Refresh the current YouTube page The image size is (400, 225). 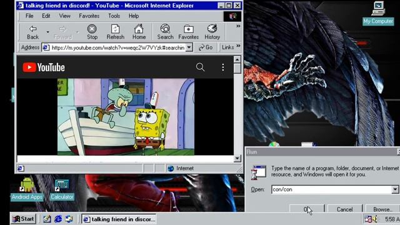point(115,32)
